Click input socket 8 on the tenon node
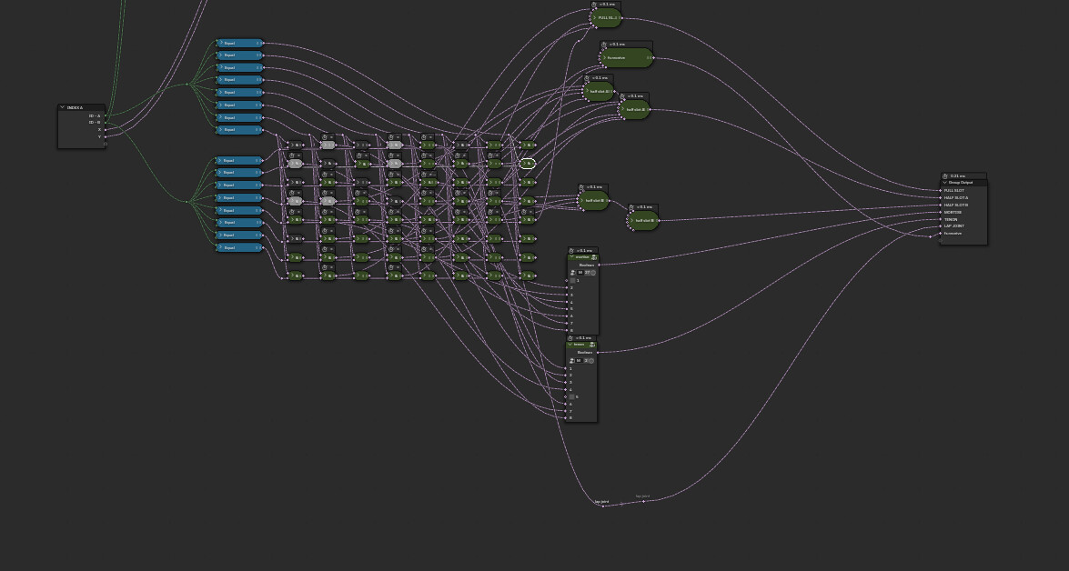The height and width of the screenshot is (571, 1069). [565, 417]
